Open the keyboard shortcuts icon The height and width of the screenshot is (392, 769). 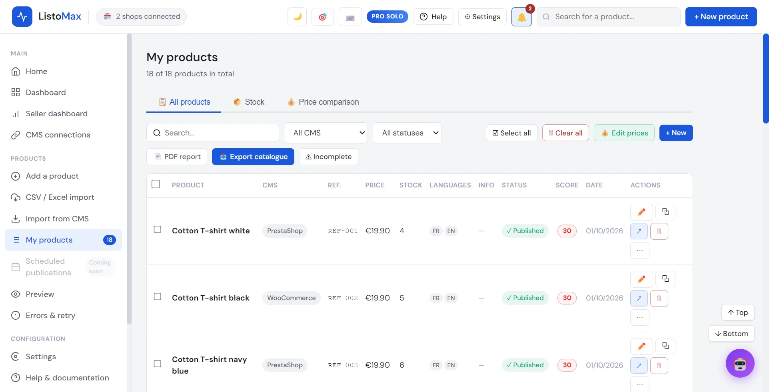(x=350, y=17)
